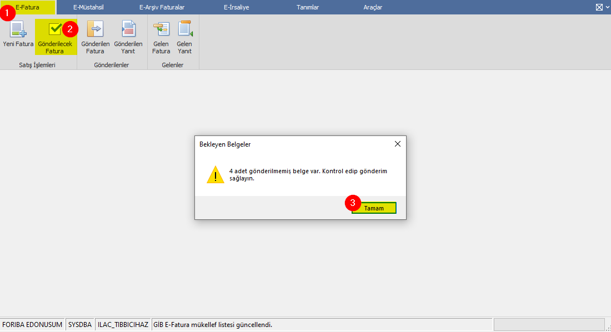Click the yellow warning icon in dialog
The height and width of the screenshot is (332, 611).
coord(216,174)
